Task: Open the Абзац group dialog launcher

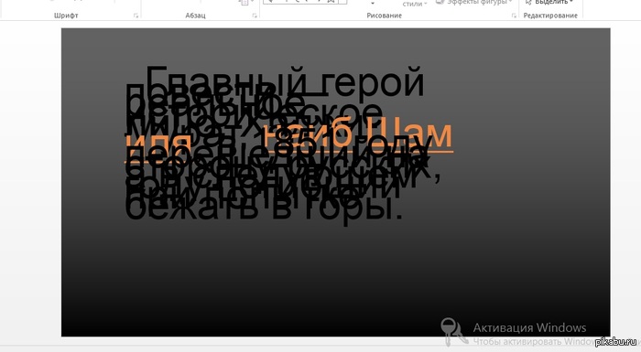Action: (255, 16)
